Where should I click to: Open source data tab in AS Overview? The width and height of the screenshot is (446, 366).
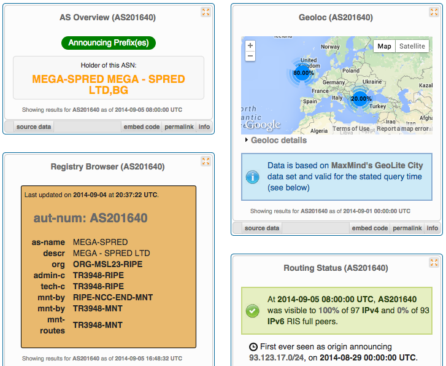pyautogui.click(x=34, y=127)
